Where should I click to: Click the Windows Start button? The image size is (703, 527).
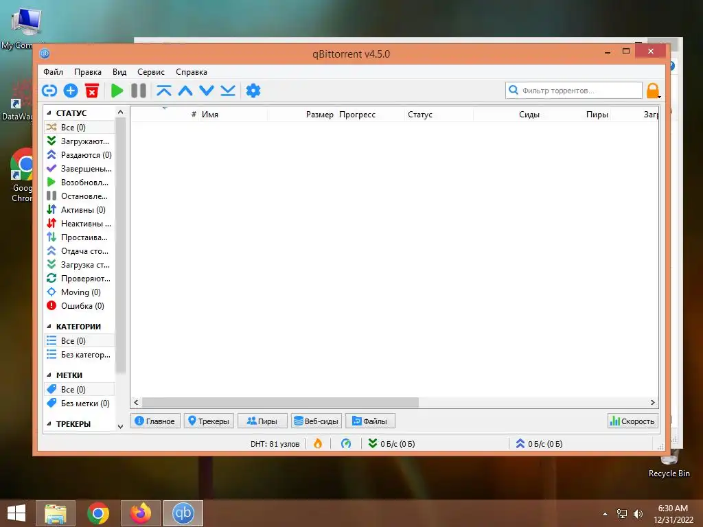(x=16, y=513)
